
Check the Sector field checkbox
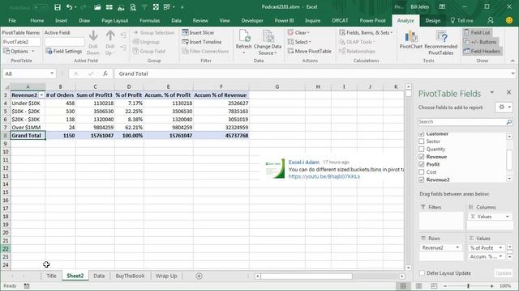click(422, 141)
